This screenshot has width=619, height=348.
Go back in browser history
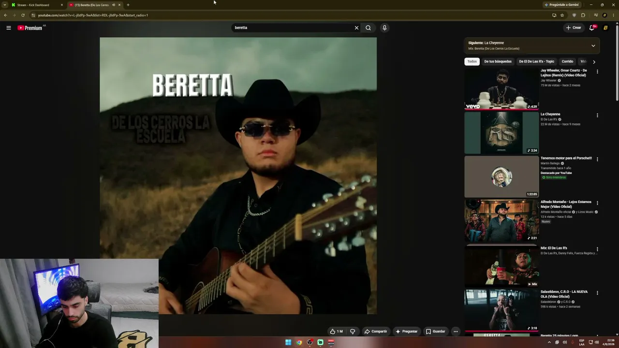coord(5,15)
